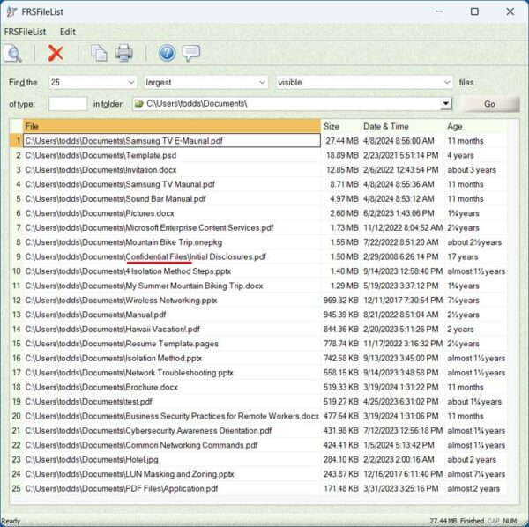Click the search magnifier toolbar icon
529x527 pixels.
[13, 53]
